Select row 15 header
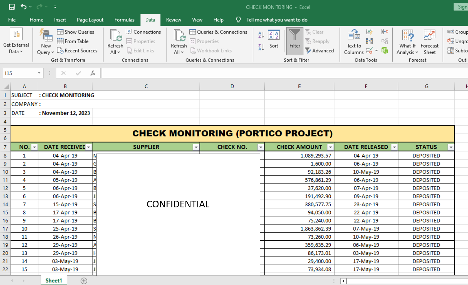 pos(5,213)
